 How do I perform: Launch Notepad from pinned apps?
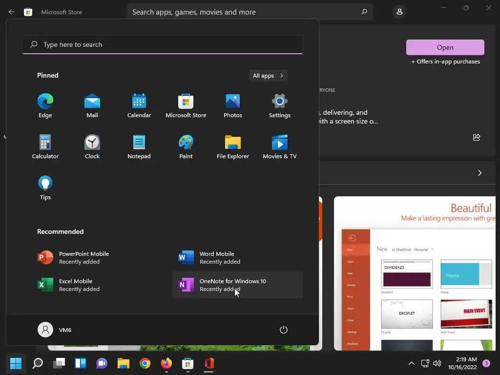(139, 147)
